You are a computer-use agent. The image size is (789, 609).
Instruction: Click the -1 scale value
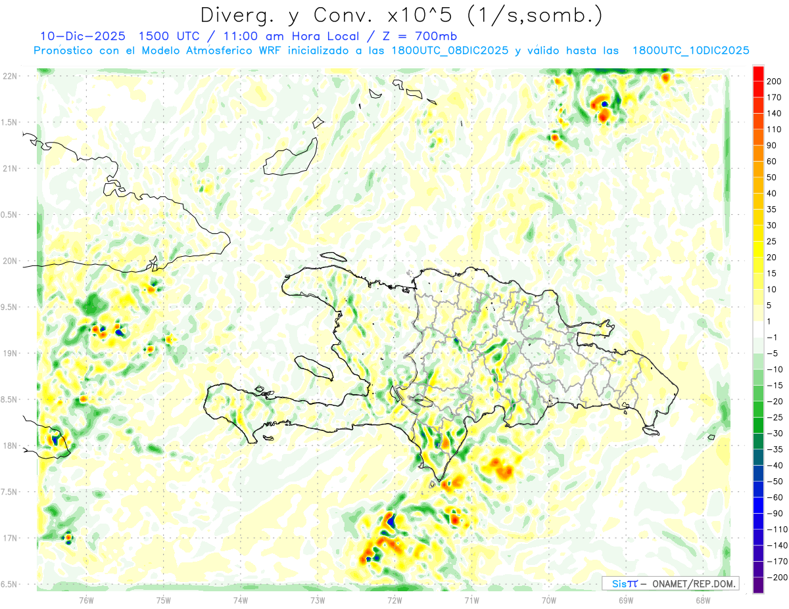(773, 337)
